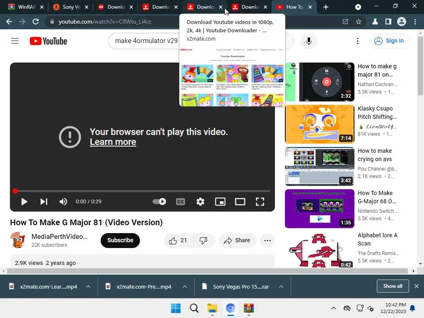This screenshot has height=318, width=424.
Task: Open the share page icon in the address bar
Action: pyautogui.click(x=345, y=22)
